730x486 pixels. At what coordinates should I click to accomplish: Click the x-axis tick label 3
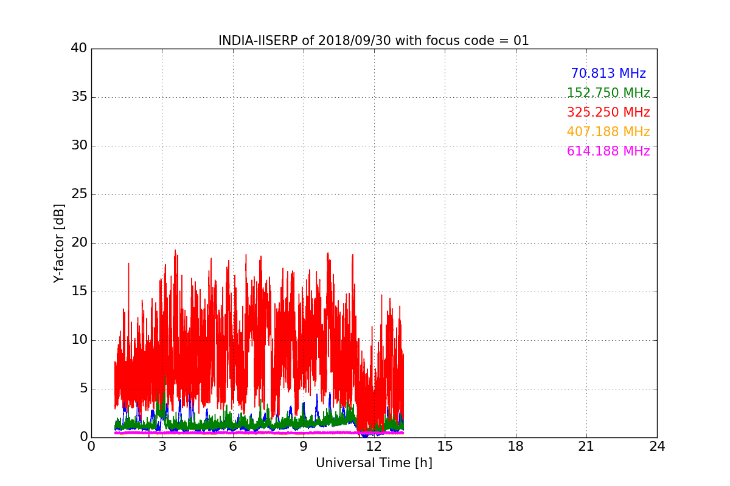click(162, 447)
